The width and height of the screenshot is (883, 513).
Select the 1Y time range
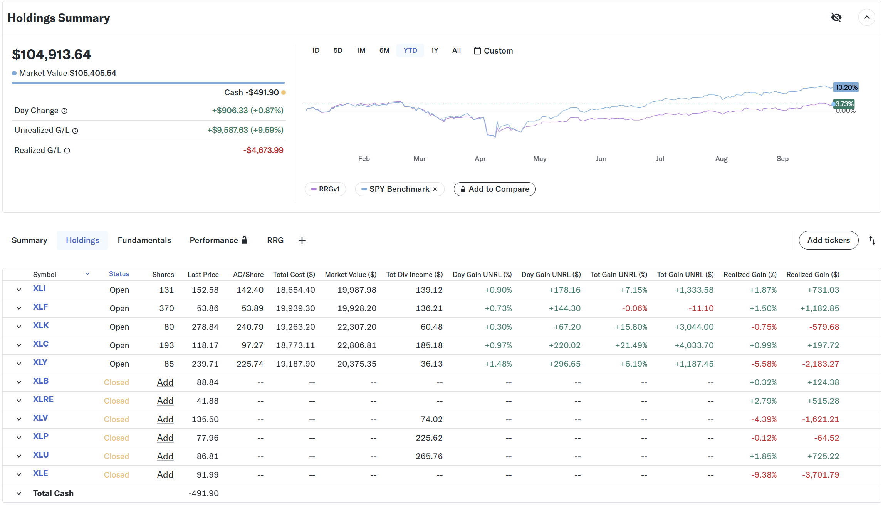(x=435, y=50)
